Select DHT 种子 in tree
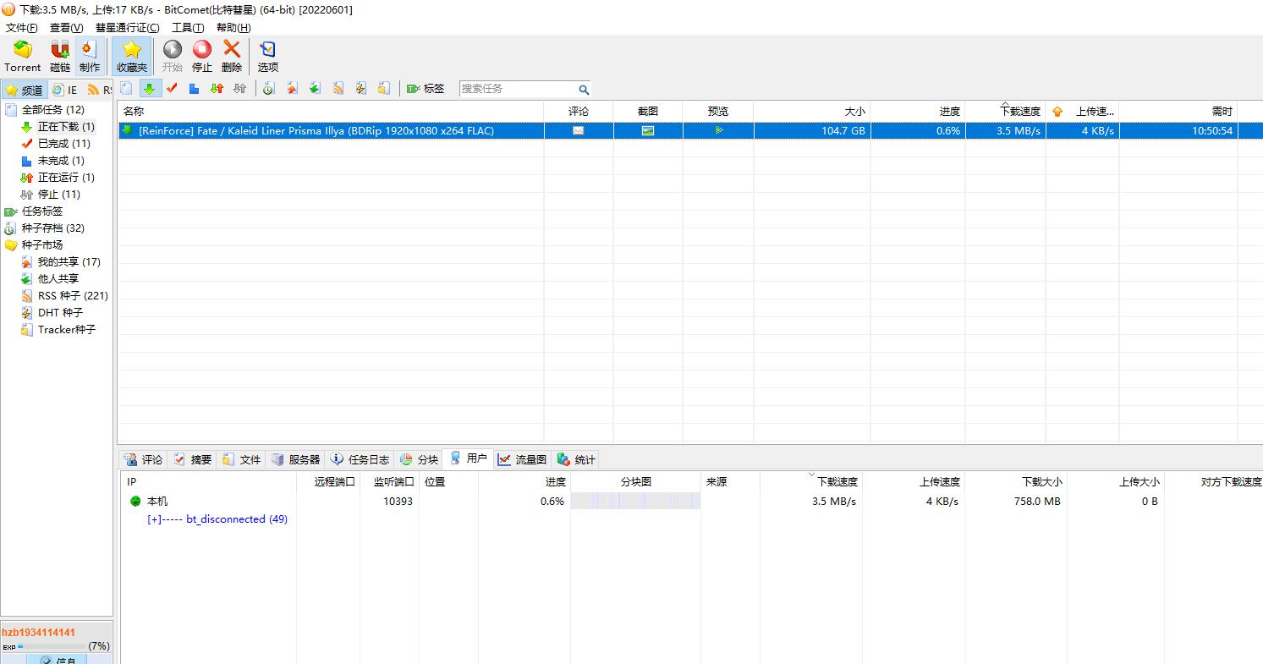This screenshot has width=1263, height=664. 60,312
